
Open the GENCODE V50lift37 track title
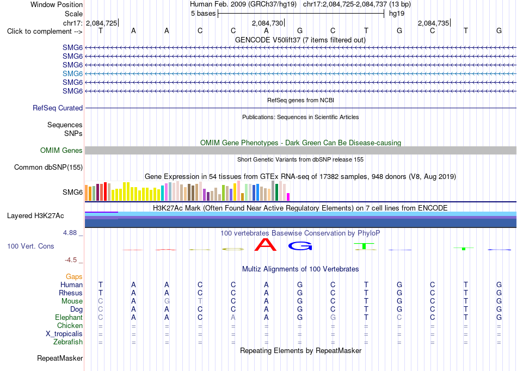300,40
